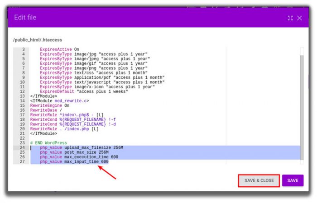Click the 'upload_max_filesize 256M' line
This screenshot has height=203, width=317.
[x=82, y=147]
